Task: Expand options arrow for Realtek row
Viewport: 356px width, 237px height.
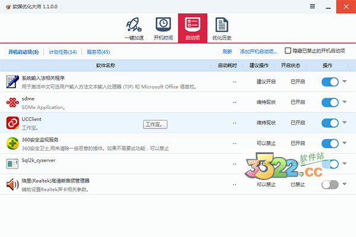Action: tap(344, 184)
